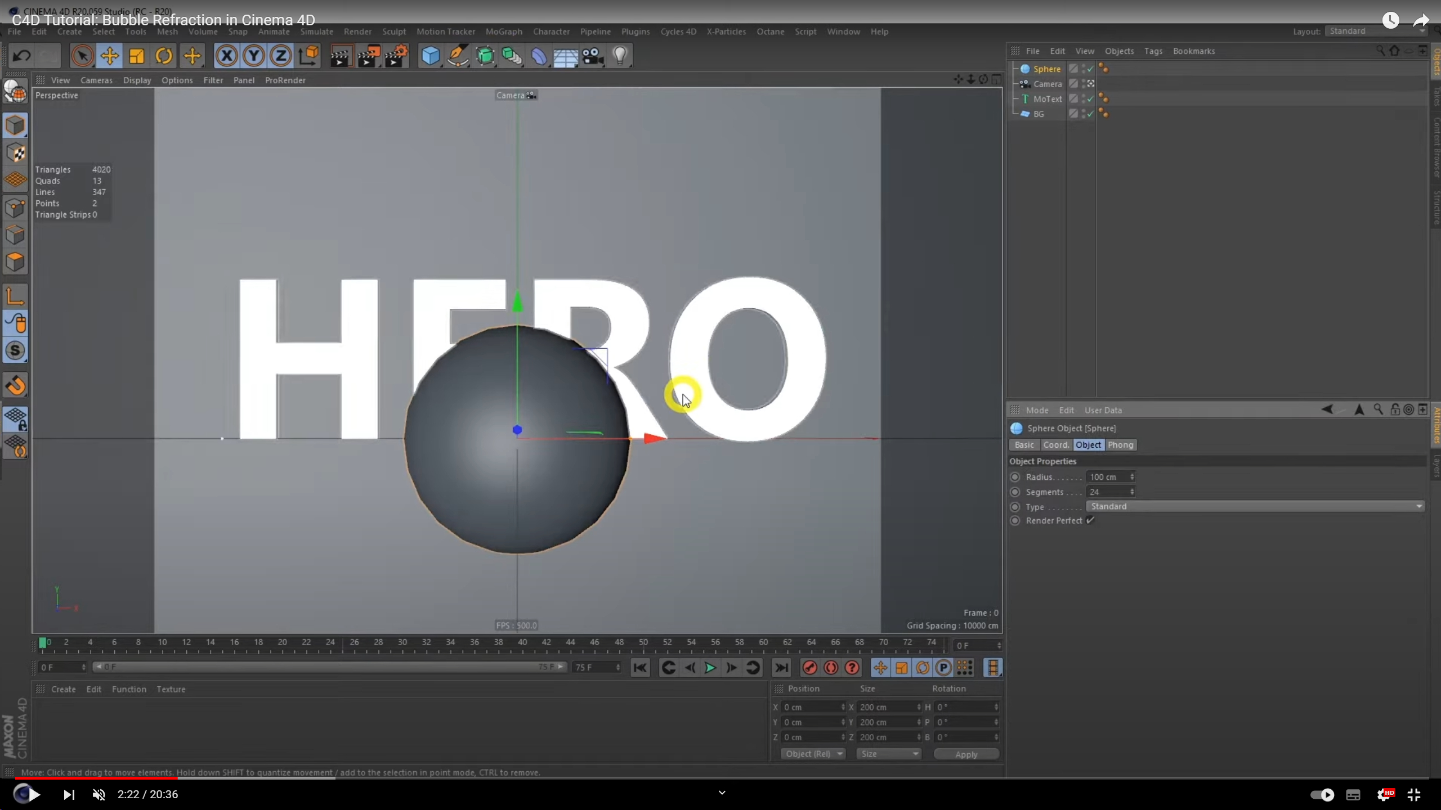The height and width of the screenshot is (810, 1441).
Task: Activate the Scale tool
Action: [137, 56]
